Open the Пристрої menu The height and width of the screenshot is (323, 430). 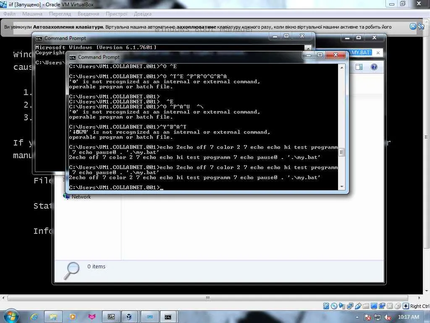(117, 14)
